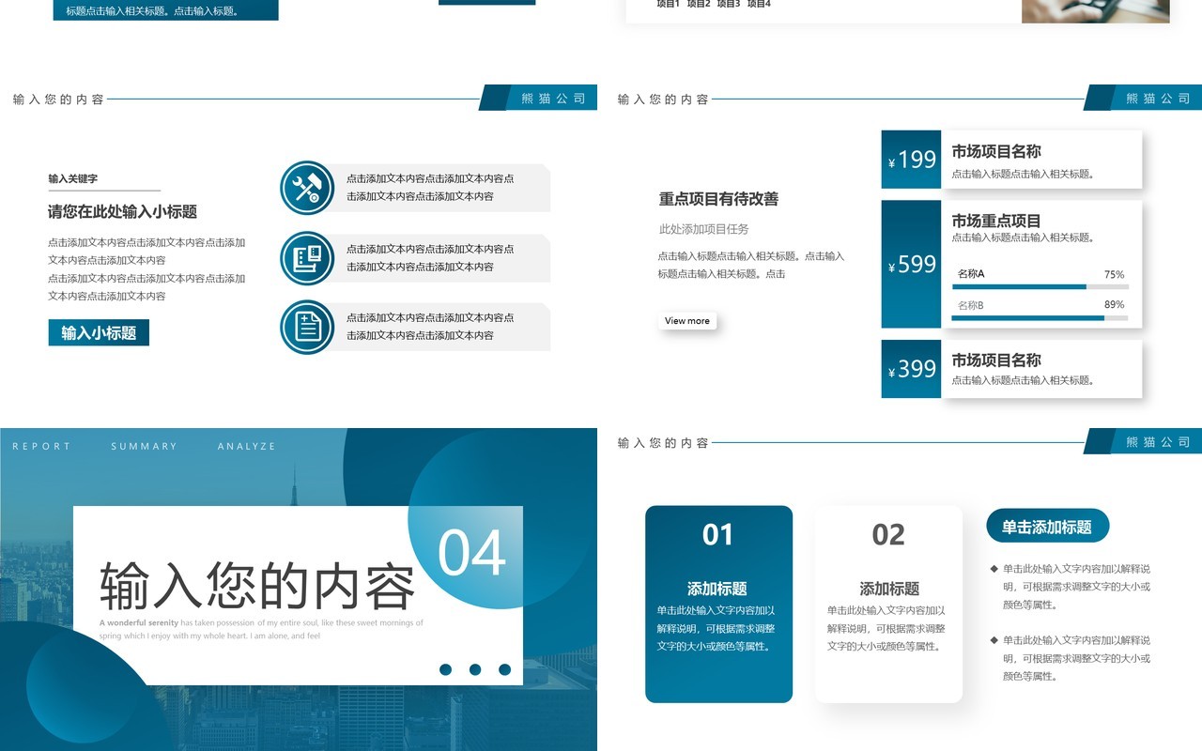The width and height of the screenshot is (1202, 751).
Task: Click the 89% value
Action: 1115,304
